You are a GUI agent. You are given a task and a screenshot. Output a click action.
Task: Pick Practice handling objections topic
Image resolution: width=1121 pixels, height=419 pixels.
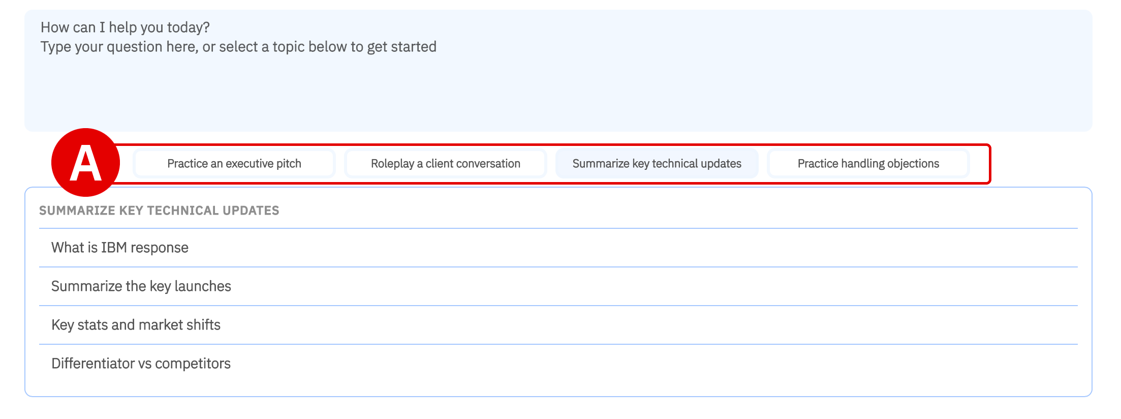pyautogui.click(x=868, y=164)
